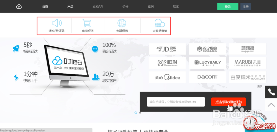
Task: Select the second carousel dot
Action: [140, 113]
